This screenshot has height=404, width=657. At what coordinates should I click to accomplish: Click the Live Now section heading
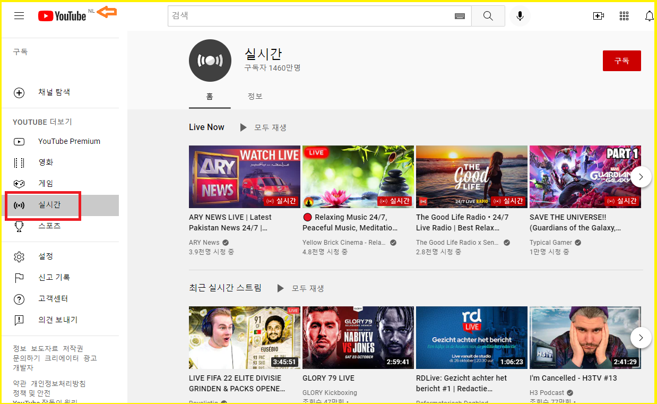[x=206, y=127]
